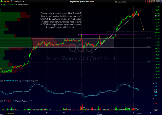This screenshot has height=115, width=162.
Task: Click the 140.00 price scale label
Action: click(x=157, y=58)
